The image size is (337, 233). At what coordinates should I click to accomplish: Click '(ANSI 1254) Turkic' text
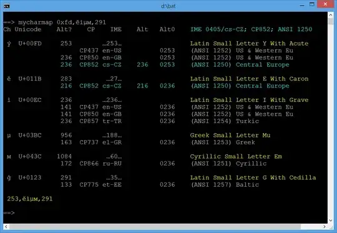coord(225,121)
